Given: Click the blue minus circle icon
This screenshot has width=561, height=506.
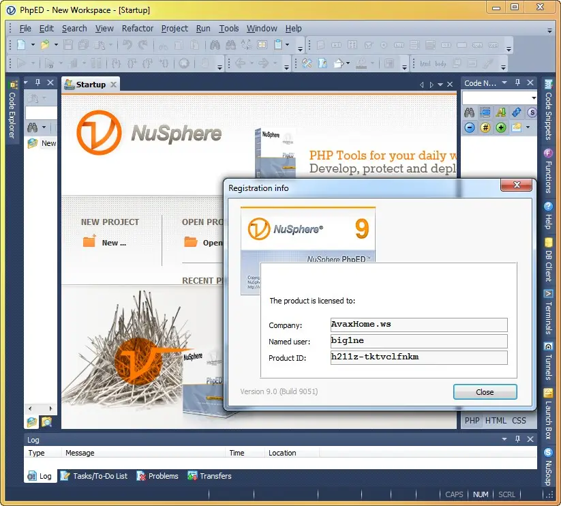Looking at the screenshot, I should coord(470,128).
